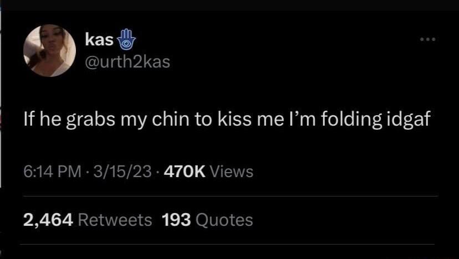Click the "Views" label
This screenshot has width=459, height=259.
point(231,172)
